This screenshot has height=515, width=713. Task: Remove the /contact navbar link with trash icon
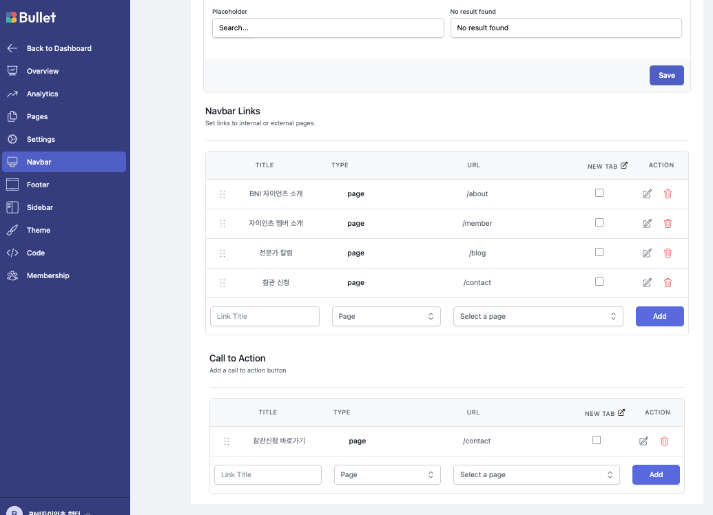pos(668,283)
